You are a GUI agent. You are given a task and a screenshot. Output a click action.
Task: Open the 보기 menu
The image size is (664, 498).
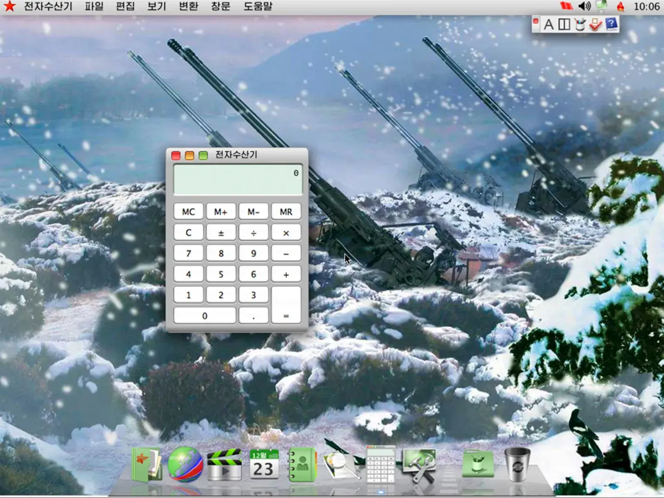[x=157, y=6]
